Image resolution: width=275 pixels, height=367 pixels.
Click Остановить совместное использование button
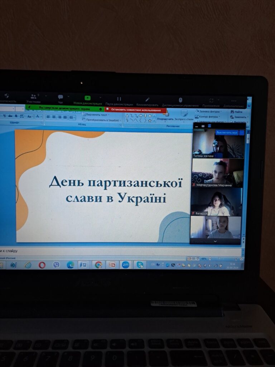(x=136, y=110)
